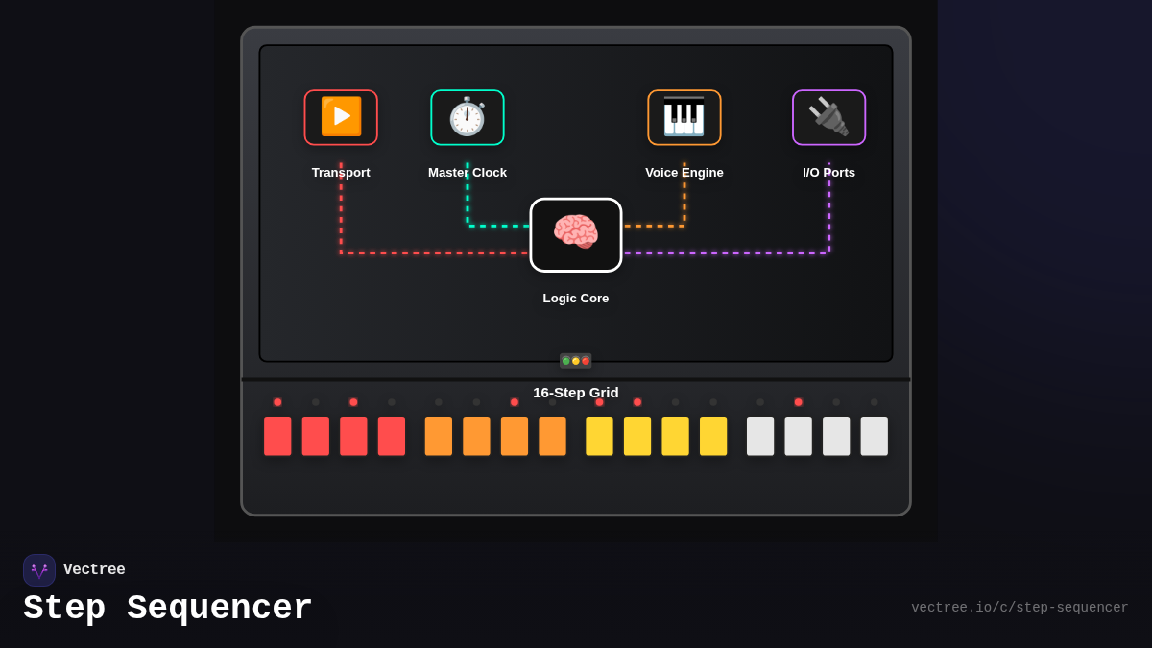Click the I/O Ports plug icon
Image resolution: width=1152 pixels, height=648 pixels.
click(828, 117)
